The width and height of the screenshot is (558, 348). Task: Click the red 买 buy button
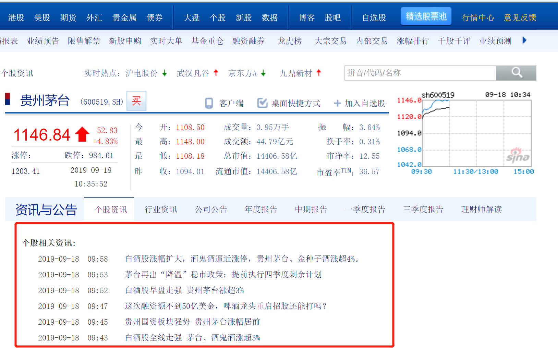click(136, 101)
